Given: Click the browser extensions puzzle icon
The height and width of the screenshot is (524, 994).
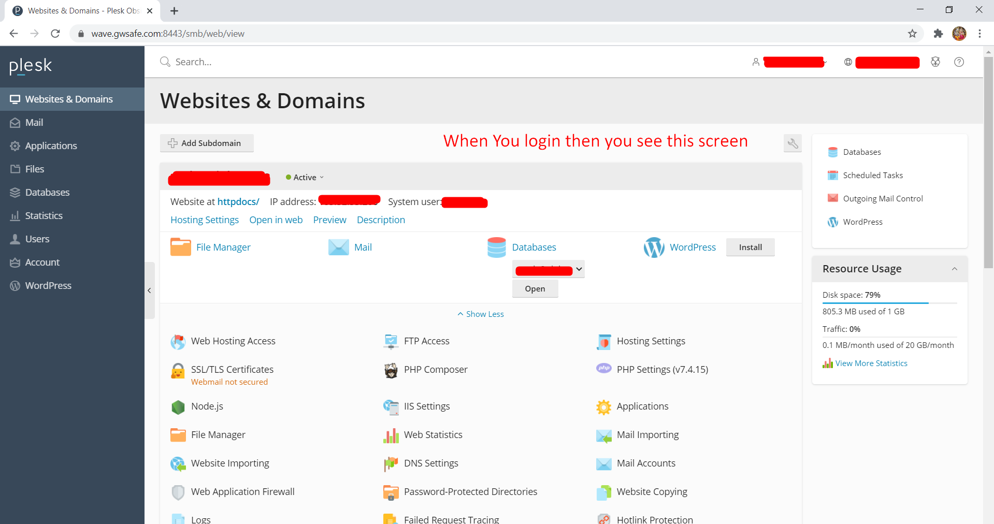Looking at the screenshot, I should coord(938,34).
